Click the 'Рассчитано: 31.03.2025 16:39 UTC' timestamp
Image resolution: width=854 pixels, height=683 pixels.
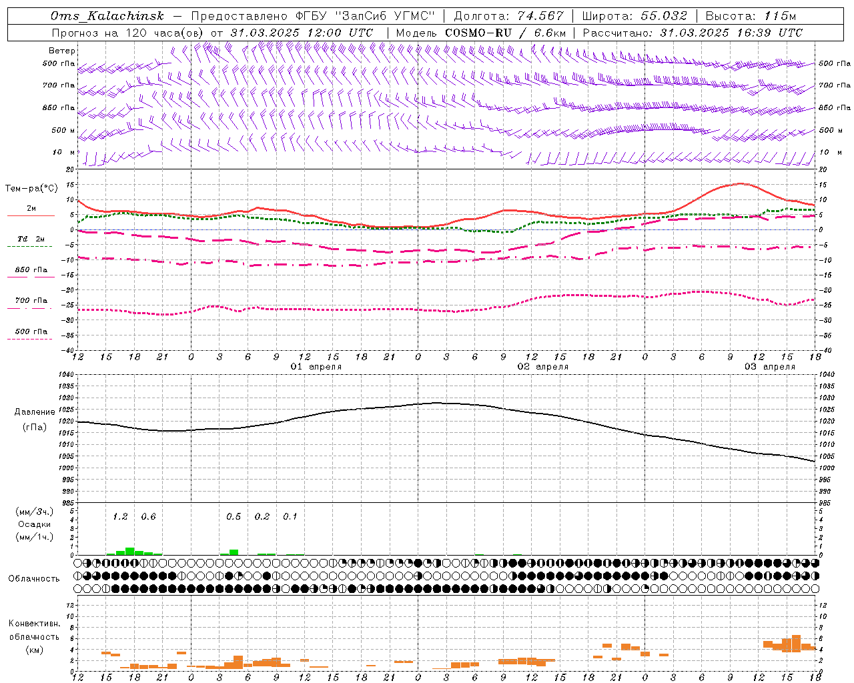(693, 33)
